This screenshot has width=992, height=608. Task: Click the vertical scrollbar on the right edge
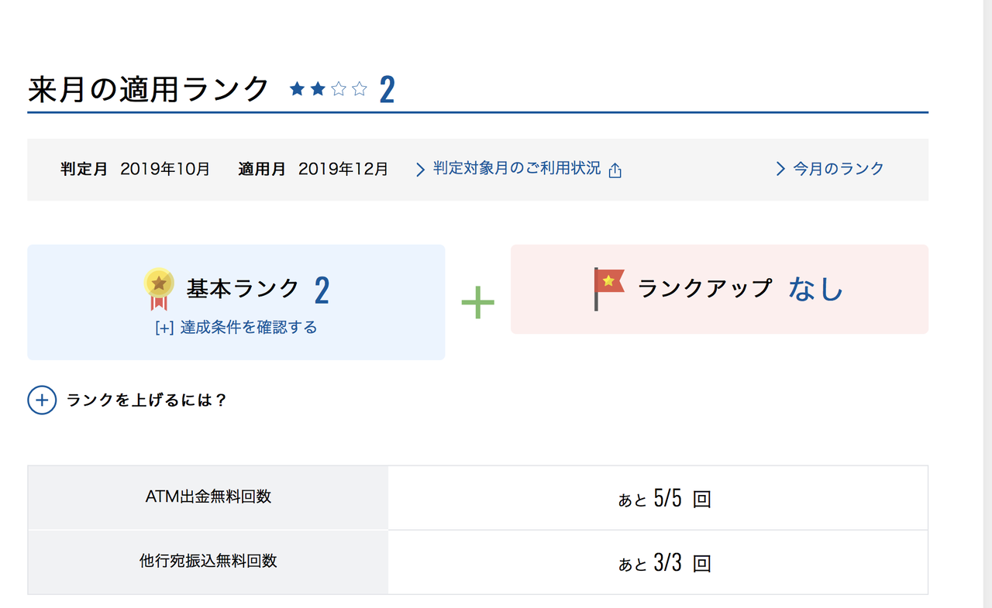[x=984, y=304]
